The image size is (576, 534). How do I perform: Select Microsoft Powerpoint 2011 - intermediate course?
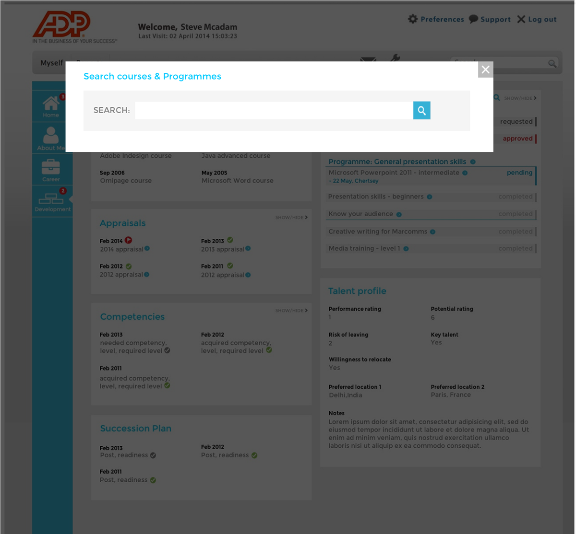394,173
